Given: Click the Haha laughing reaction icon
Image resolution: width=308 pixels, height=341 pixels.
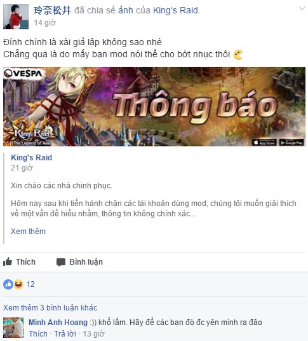Looking at the screenshot, I should pos(18,284).
